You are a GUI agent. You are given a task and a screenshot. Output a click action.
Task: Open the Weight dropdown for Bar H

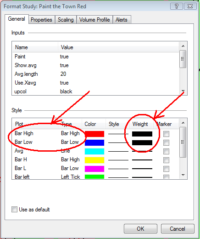[142, 160]
